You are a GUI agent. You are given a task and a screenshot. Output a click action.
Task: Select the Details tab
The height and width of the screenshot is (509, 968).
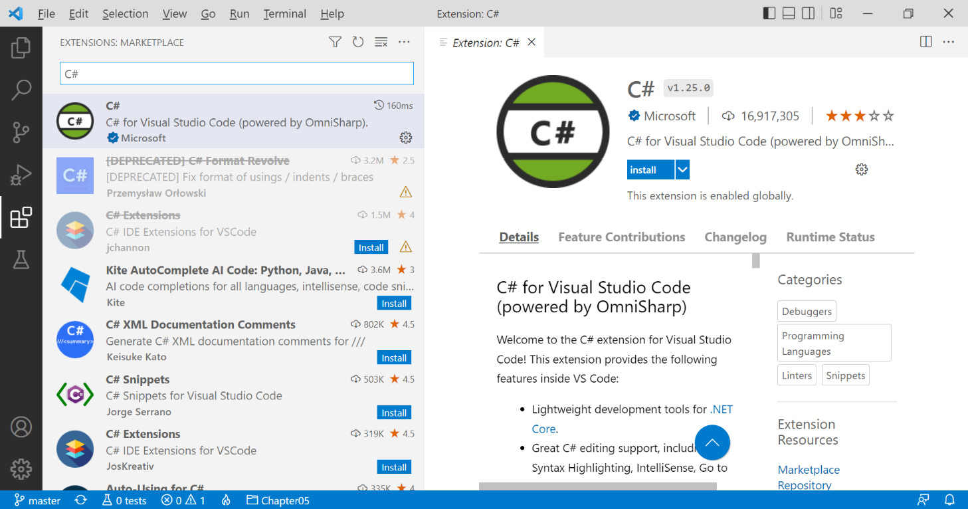pos(519,237)
